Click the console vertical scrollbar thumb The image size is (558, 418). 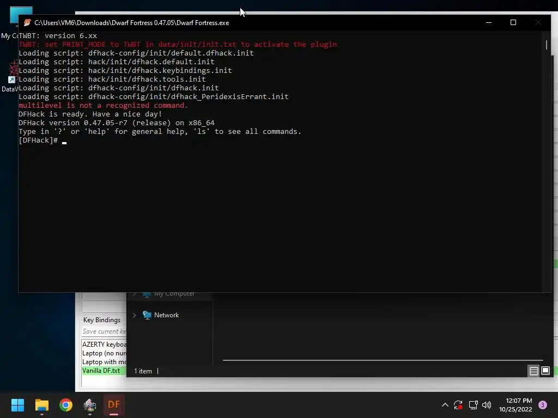tap(546, 45)
